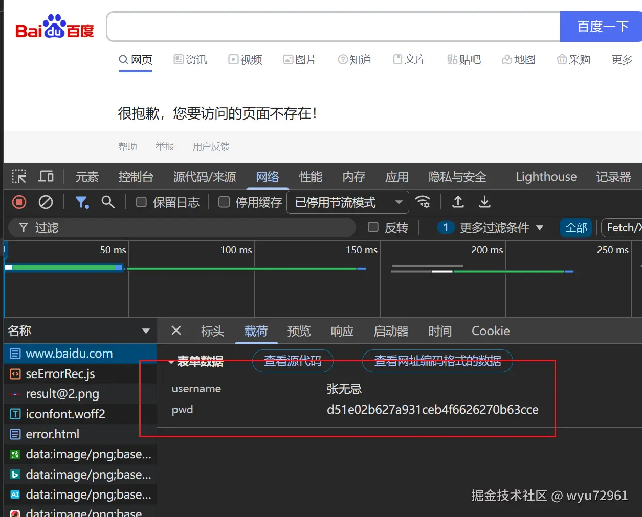
Task: Open the throttling mode dropdown
Action: (x=348, y=202)
